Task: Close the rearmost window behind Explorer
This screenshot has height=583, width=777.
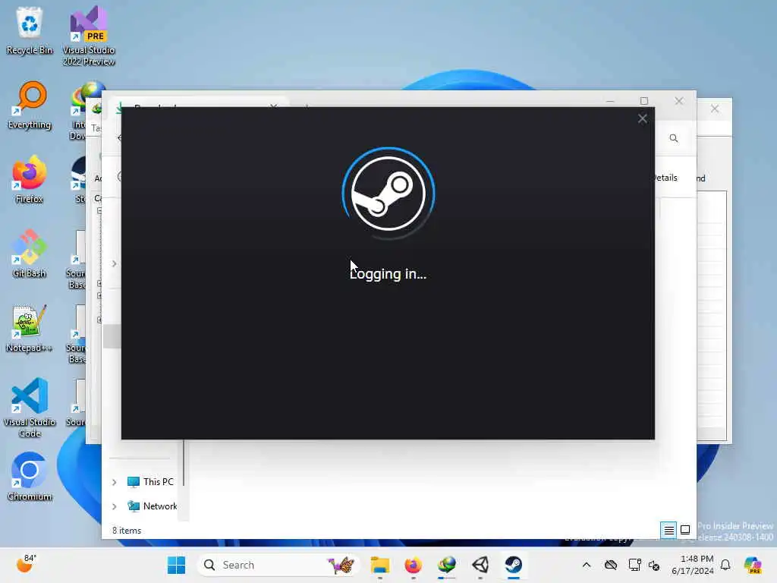Action: pos(715,109)
